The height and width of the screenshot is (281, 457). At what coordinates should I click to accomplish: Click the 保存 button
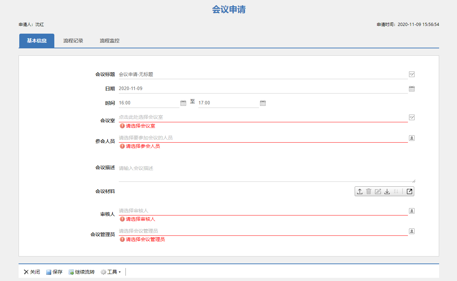point(54,272)
